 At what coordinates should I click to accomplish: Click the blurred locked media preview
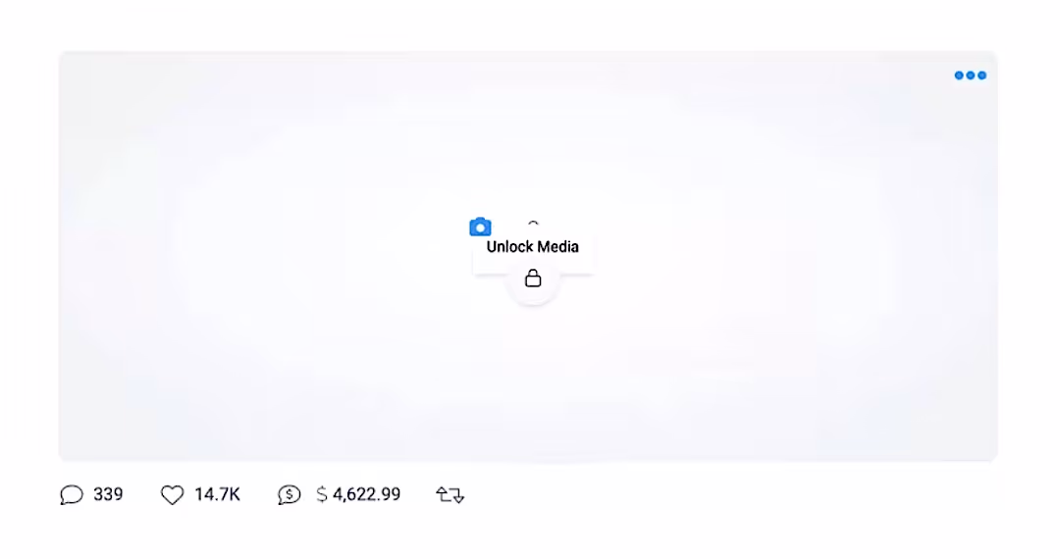[x=528, y=257]
